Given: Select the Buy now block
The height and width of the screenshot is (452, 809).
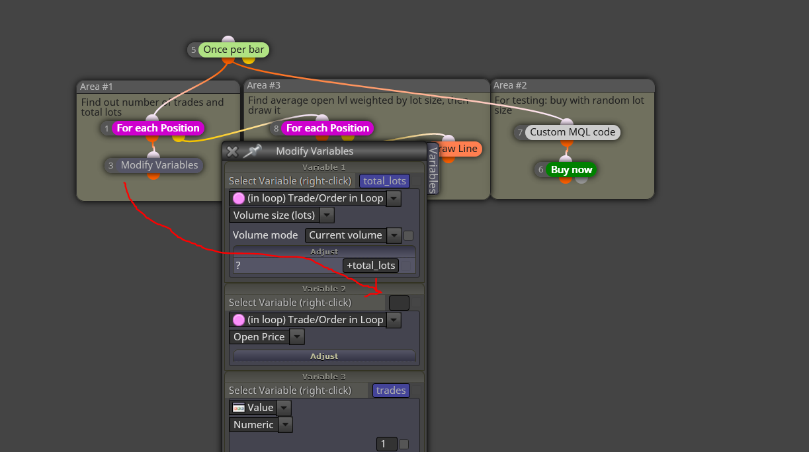Looking at the screenshot, I should point(572,170).
